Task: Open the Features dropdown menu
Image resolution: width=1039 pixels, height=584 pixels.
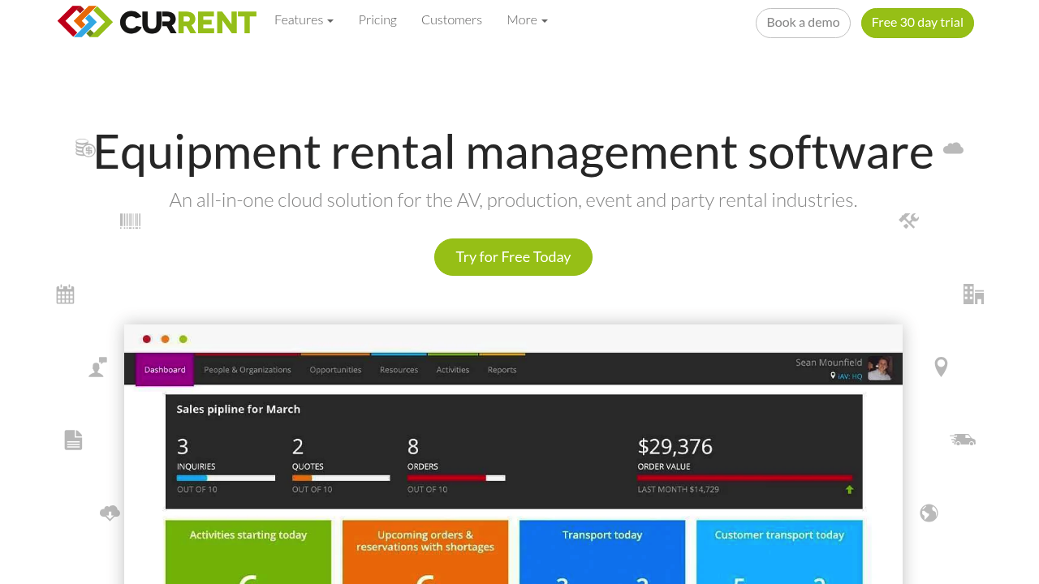Action: coord(304,19)
